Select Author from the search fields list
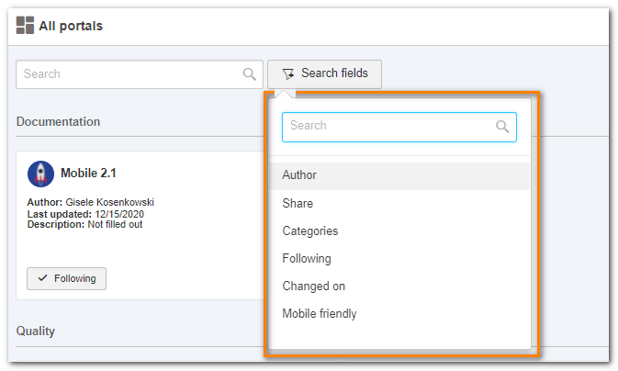The width and height of the screenshot is (618, 371). [399, 175]
